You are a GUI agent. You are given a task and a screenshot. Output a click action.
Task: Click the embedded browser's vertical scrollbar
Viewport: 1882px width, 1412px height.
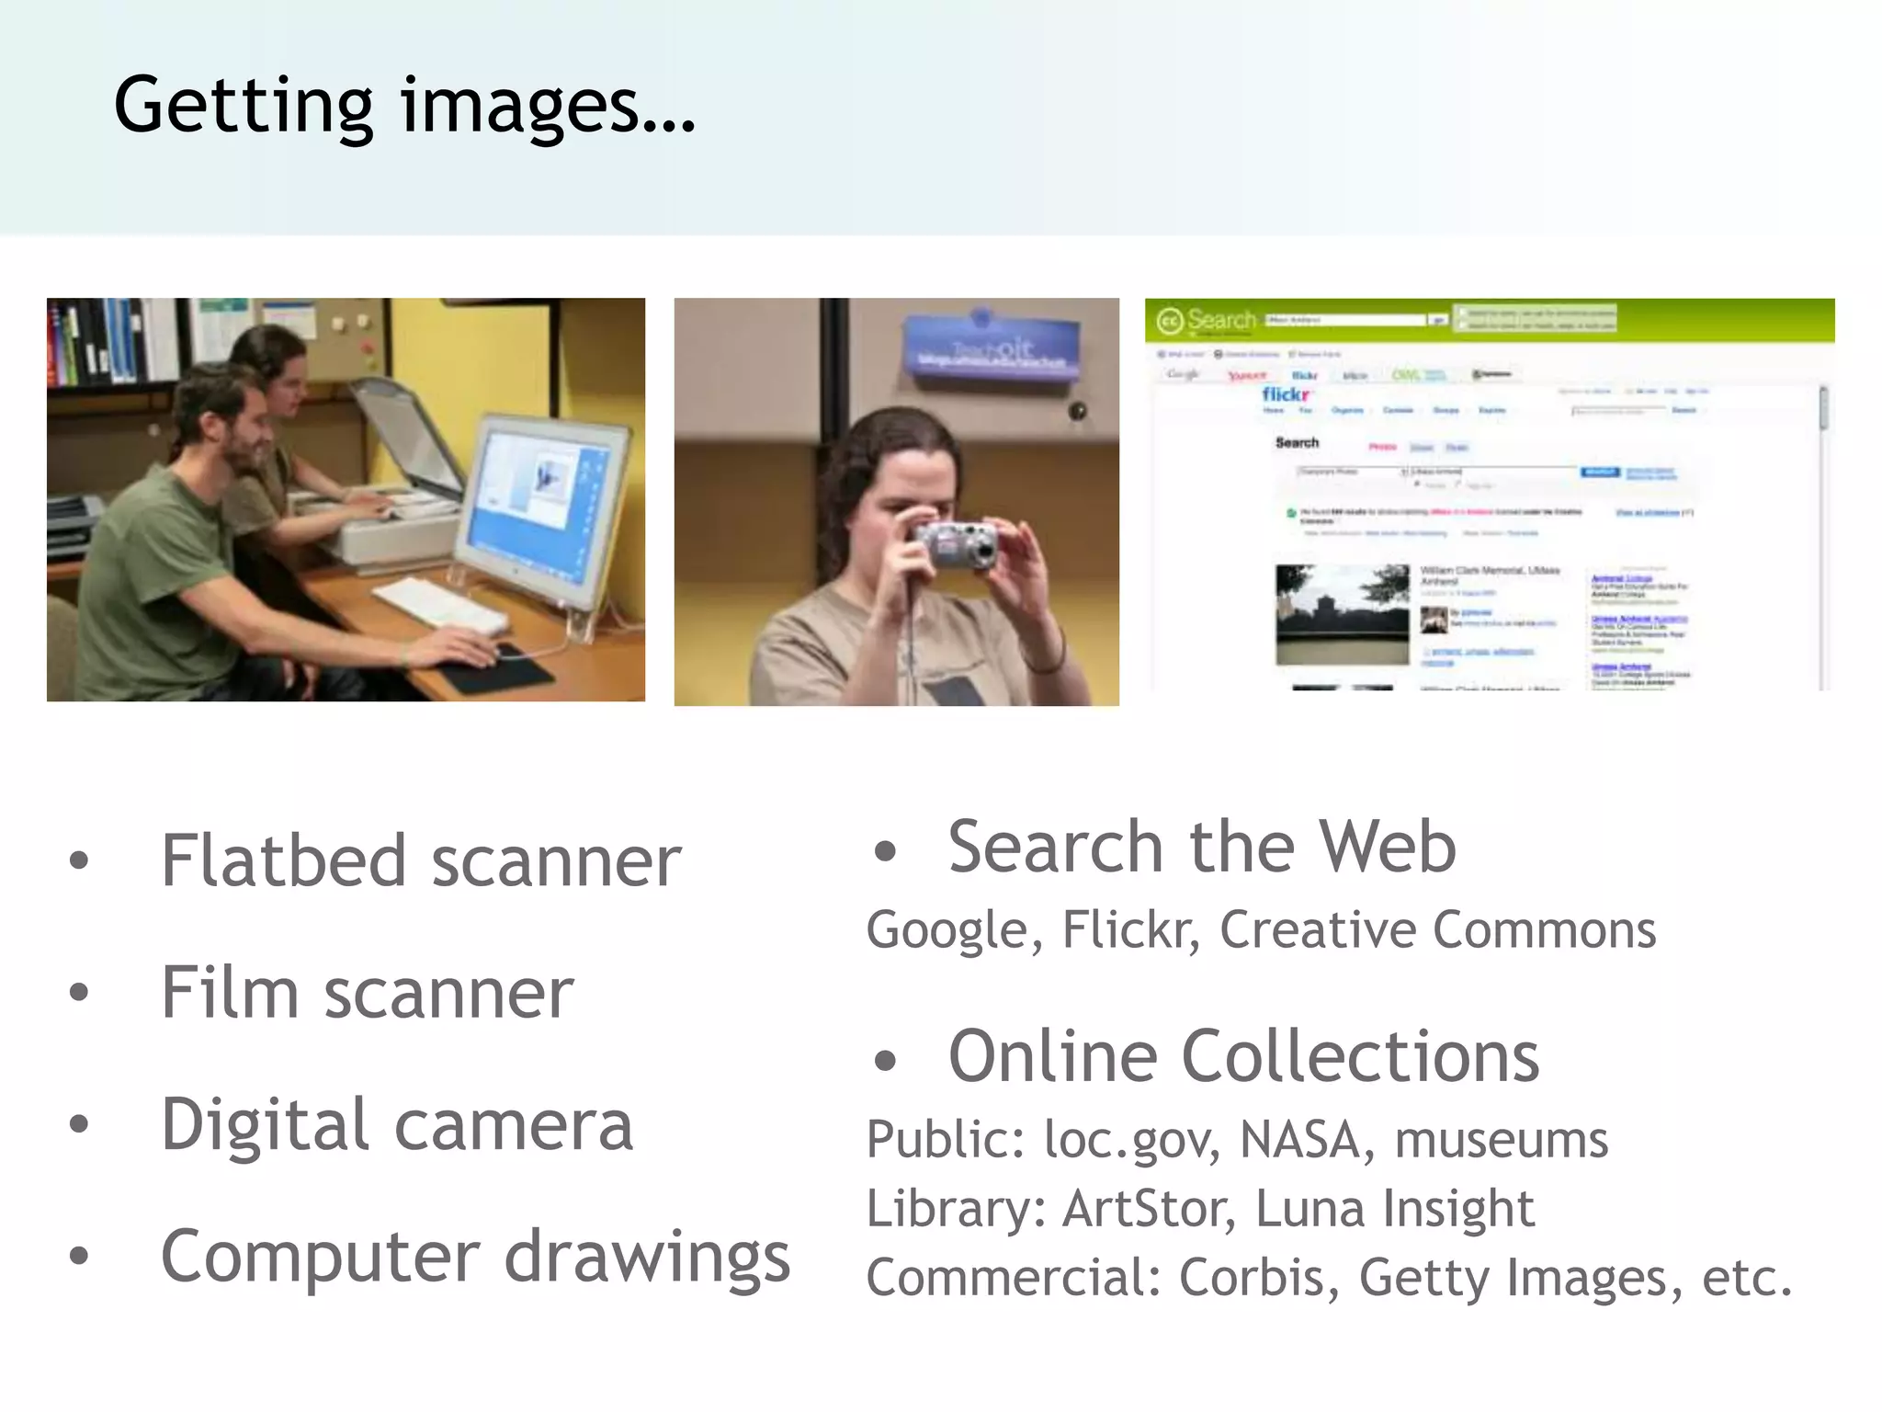tap(1823, 408)
